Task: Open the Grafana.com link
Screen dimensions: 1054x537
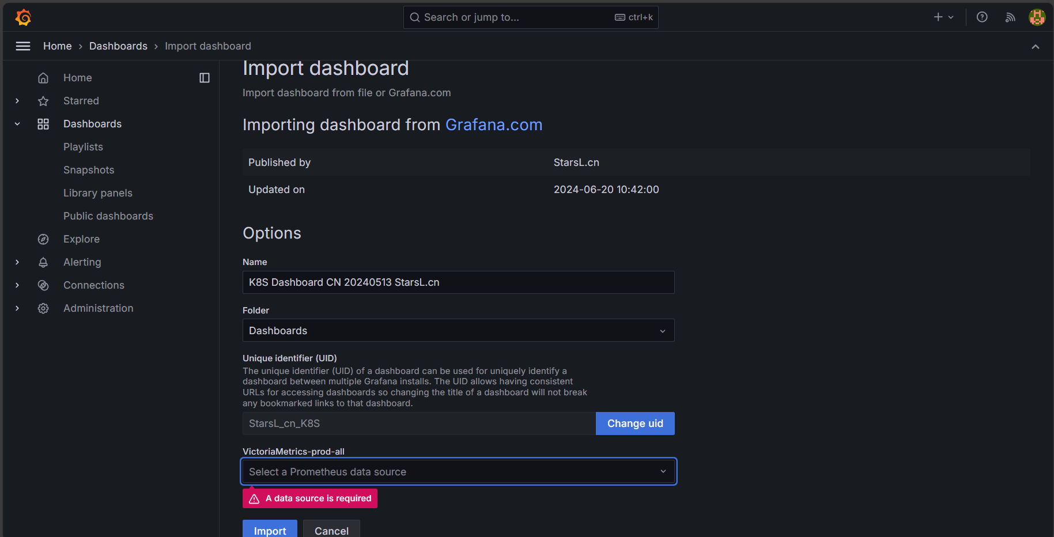Action: coord(494,125)
